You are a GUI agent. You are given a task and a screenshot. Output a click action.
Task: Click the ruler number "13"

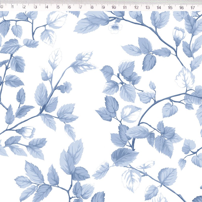point(148,8)
